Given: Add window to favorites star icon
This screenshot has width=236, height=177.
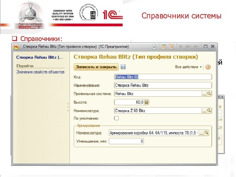Looking at the screenshot, I should click(154, 47).
